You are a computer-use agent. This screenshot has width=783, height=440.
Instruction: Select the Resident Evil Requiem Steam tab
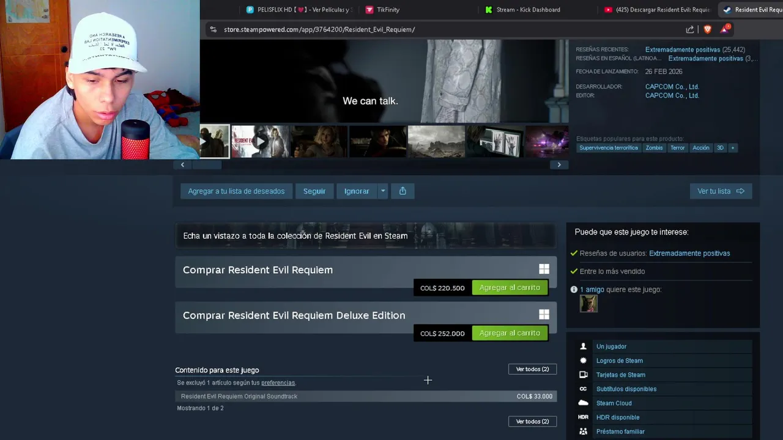(x=751, y=10)
